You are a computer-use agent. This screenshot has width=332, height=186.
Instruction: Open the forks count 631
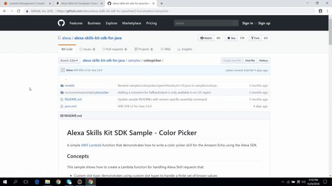[266, 38]
